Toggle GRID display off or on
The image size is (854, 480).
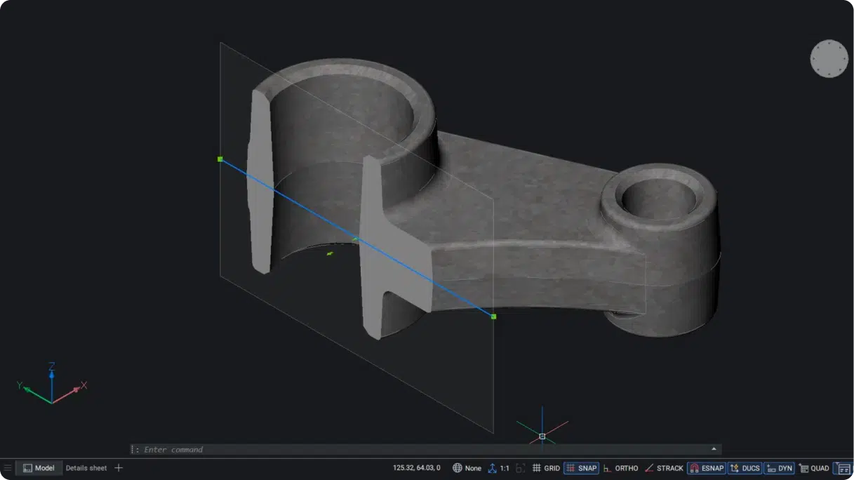pos(546,468)
